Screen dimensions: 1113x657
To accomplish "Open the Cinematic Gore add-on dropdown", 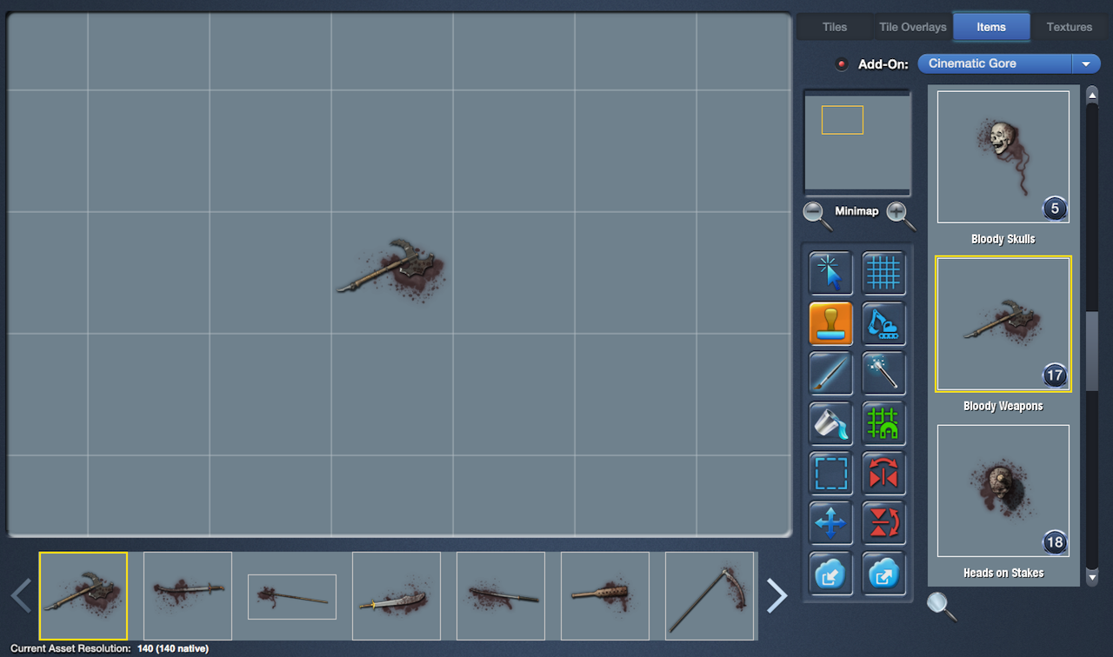I will pyautogui.click(x=1009, y=63).
